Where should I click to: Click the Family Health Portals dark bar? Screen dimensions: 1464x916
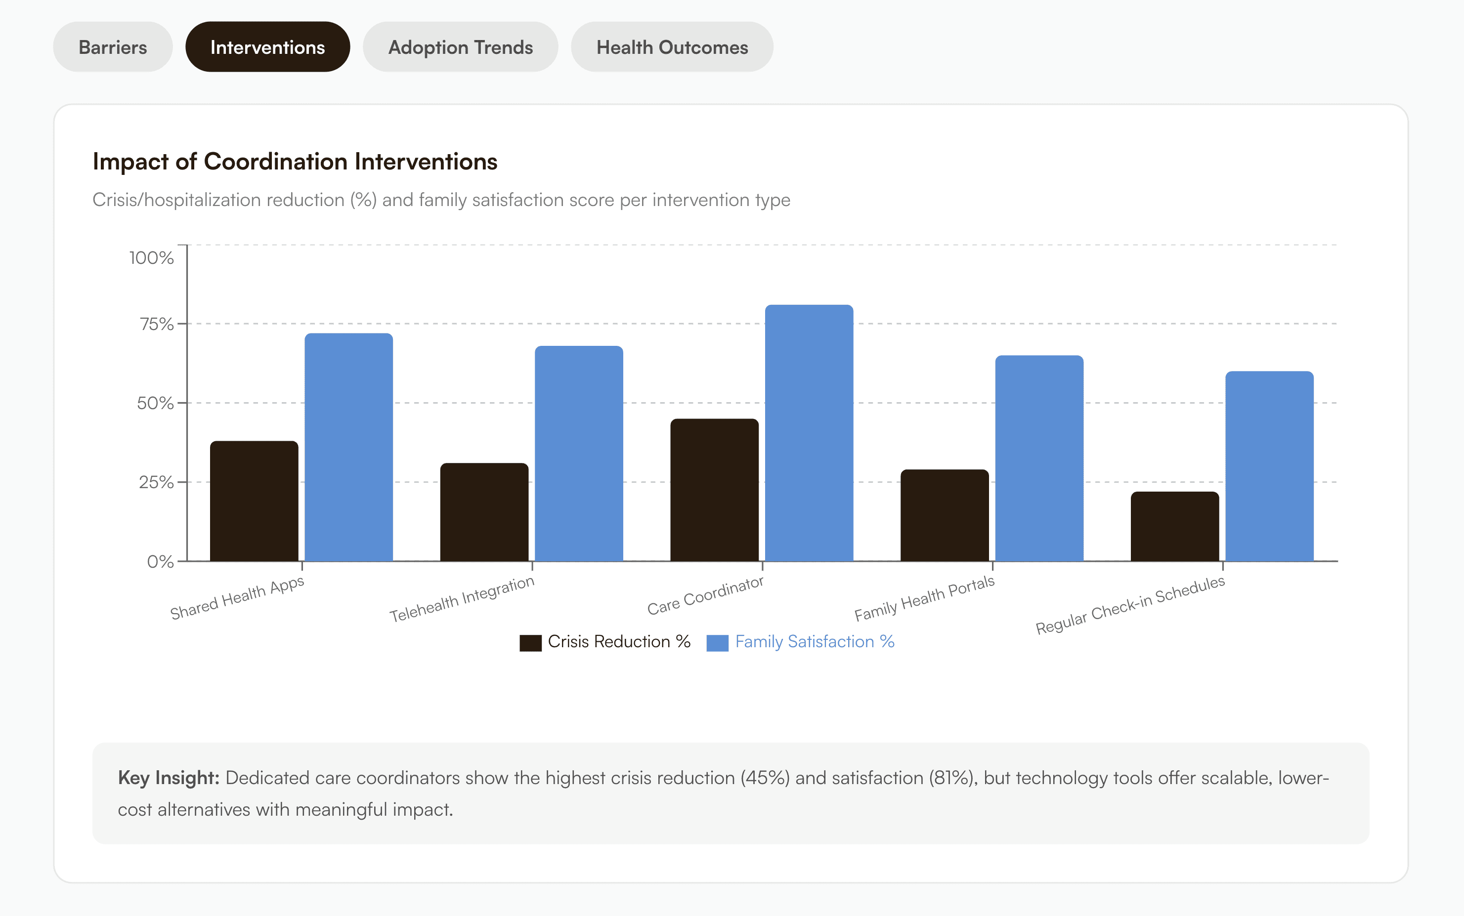pyautogui.click(x=944, y=515)
